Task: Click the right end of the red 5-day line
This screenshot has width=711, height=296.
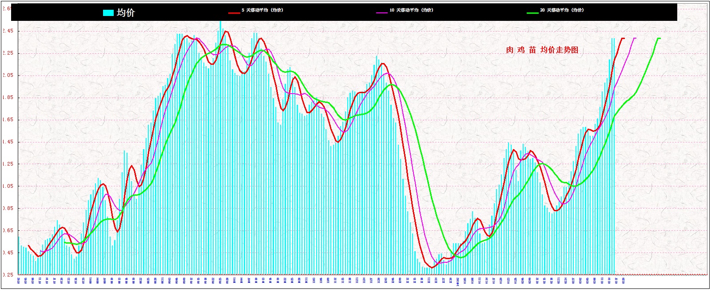Action: click(x=624, y=39)
